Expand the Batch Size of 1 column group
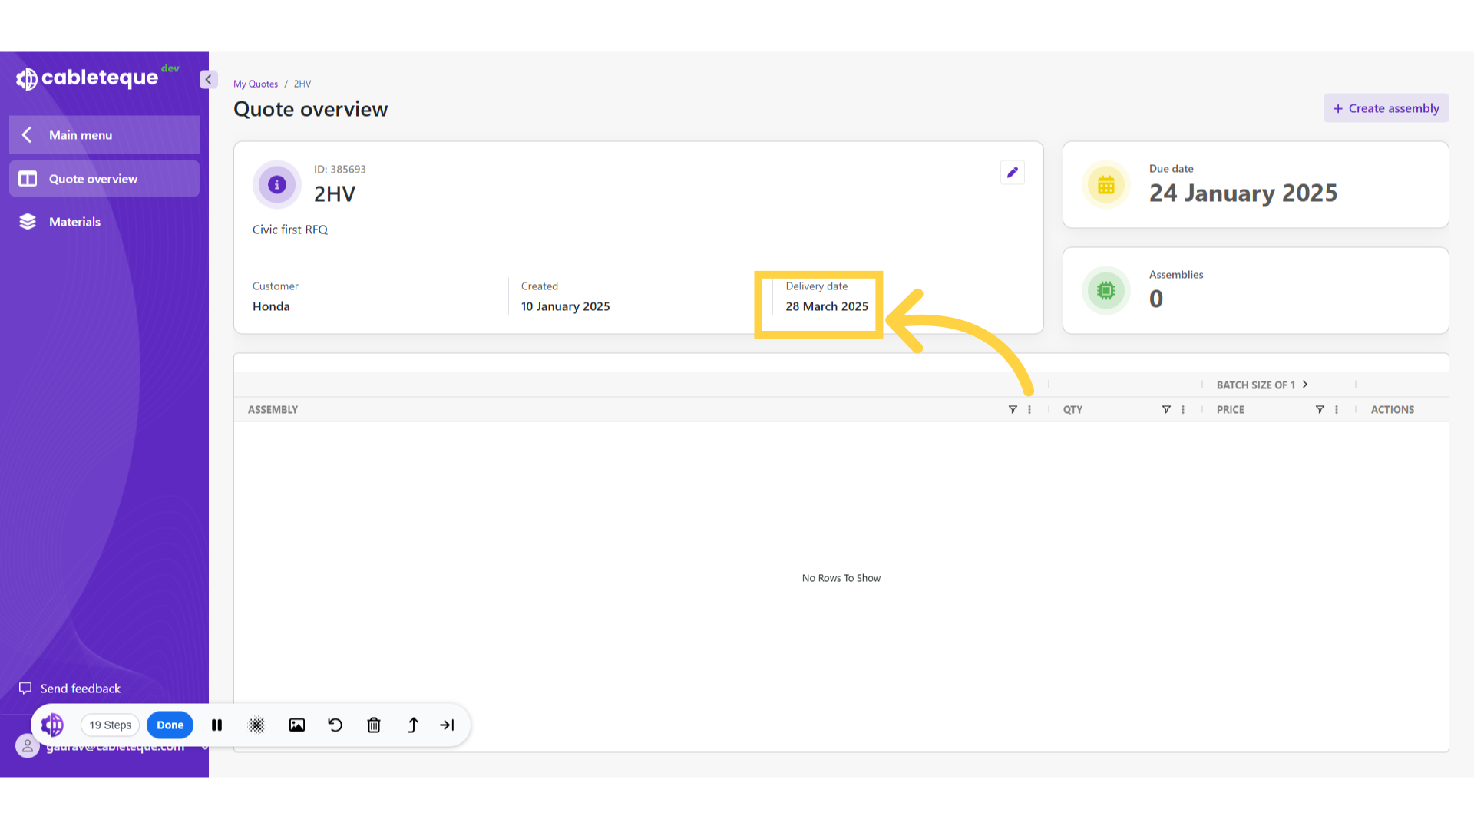Screen dimensions: 1474x829 coord(1304,385)
